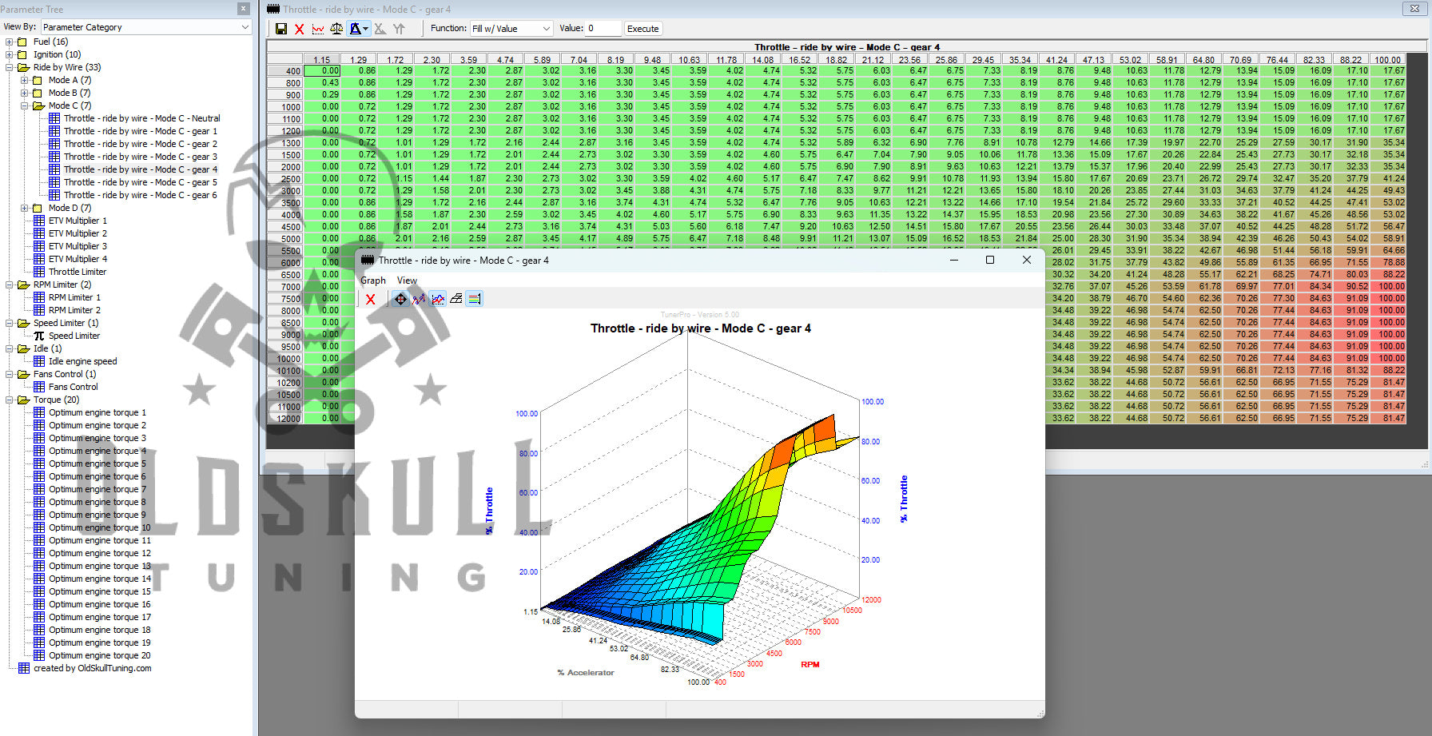Click the 3D rotate icon in graph toolbar
1432x736 pixels.
click(x=400, y=299)
